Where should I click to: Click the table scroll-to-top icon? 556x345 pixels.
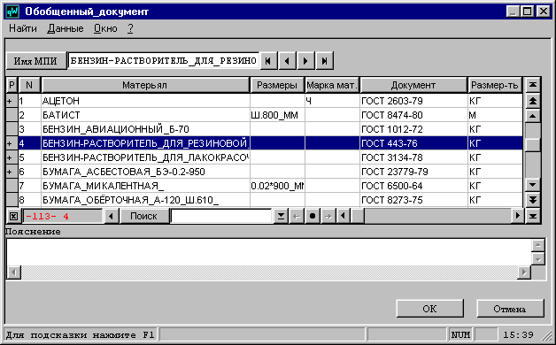(533, 85)
